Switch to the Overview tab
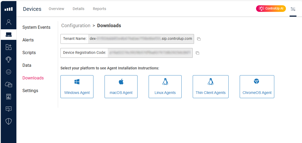The width and height of the screenshot is (302, 143). click(x=56, y=9)
